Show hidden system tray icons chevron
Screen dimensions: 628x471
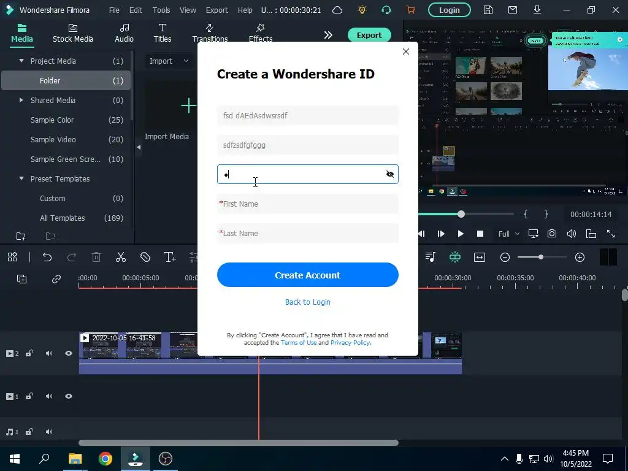pyautogui.click(x=505, y=459)
